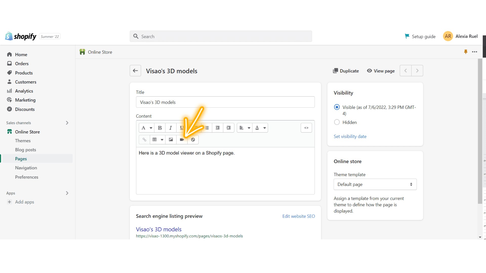Open Navigation under Online Store
Image resolution: width=486 pixels, height=273 pixels.
pos(26,168)
